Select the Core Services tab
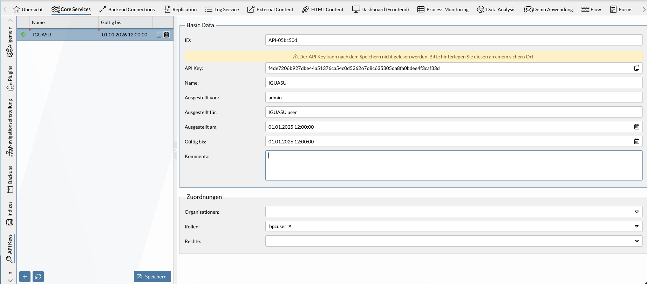 (x=71, y=9)
